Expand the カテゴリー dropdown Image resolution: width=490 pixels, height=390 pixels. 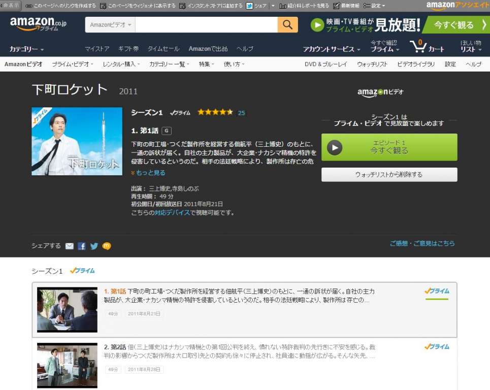pos(26,49)
